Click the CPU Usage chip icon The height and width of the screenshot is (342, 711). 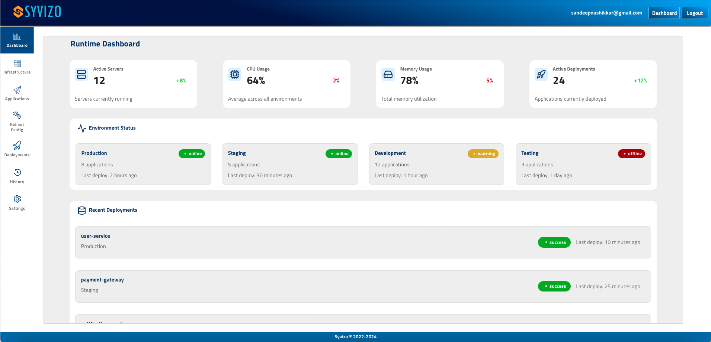click(x=235, y=74)
